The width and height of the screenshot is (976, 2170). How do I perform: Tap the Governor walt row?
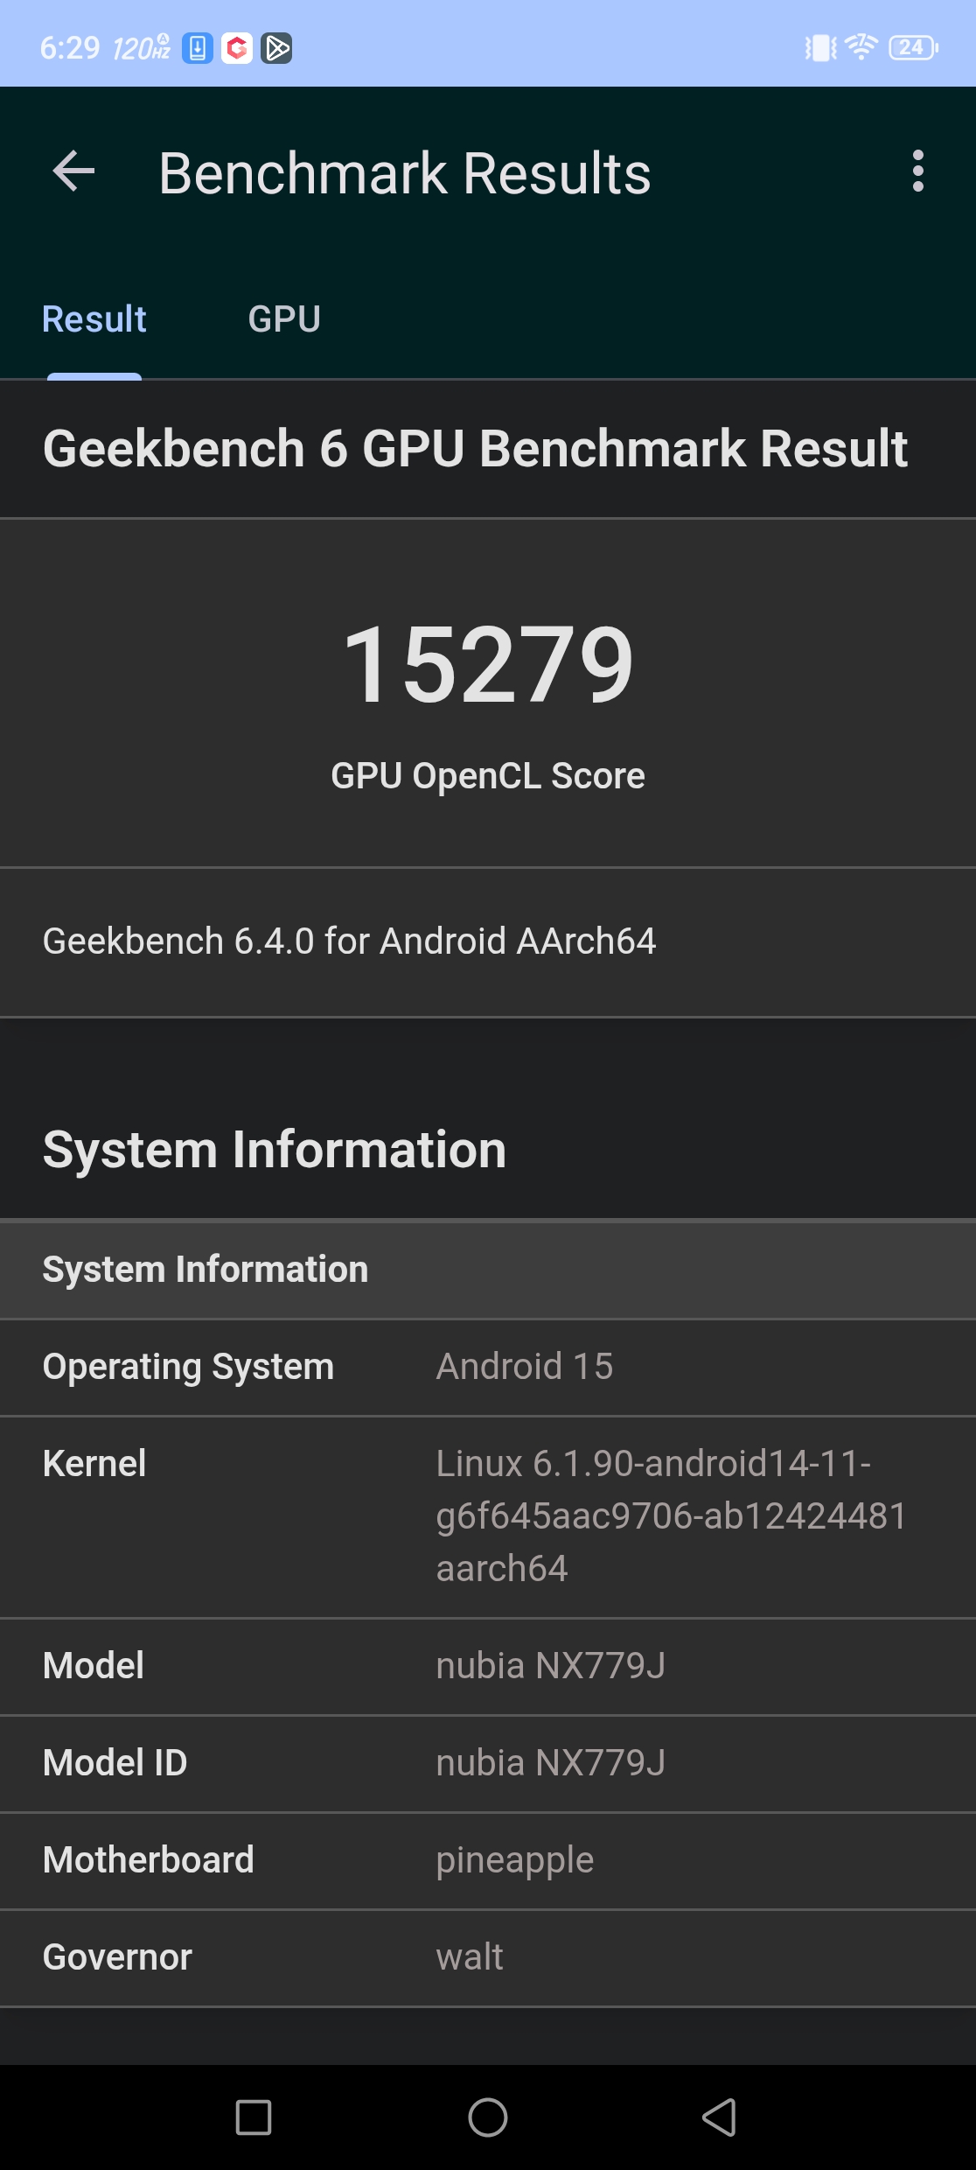pyautogui.click(x=488, y=1958)
